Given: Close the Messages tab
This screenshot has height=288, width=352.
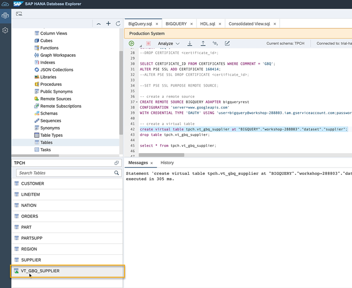Looking at the screenshot, I should coord(152,163).
